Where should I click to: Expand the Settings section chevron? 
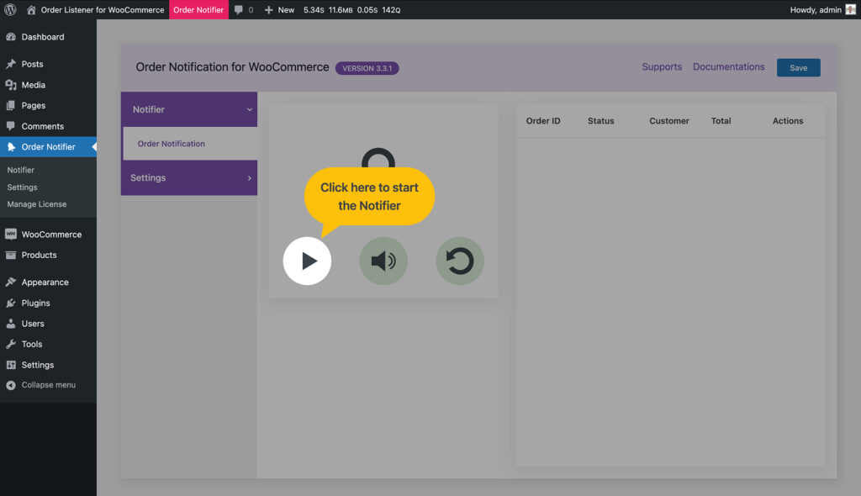249,178
